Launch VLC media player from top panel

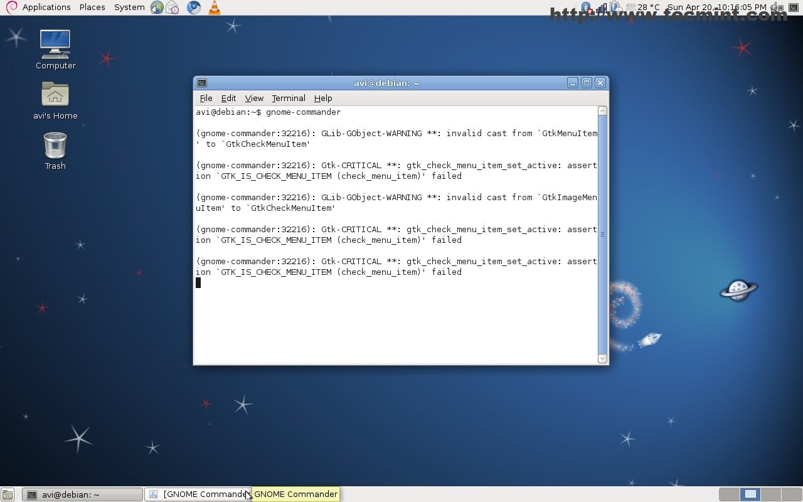click(x=215, y=8)
